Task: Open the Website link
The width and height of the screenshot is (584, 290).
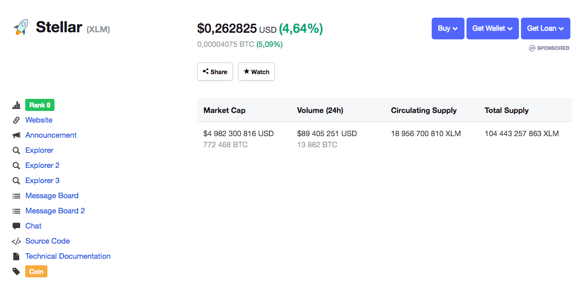Action: (x=39, y=120)
